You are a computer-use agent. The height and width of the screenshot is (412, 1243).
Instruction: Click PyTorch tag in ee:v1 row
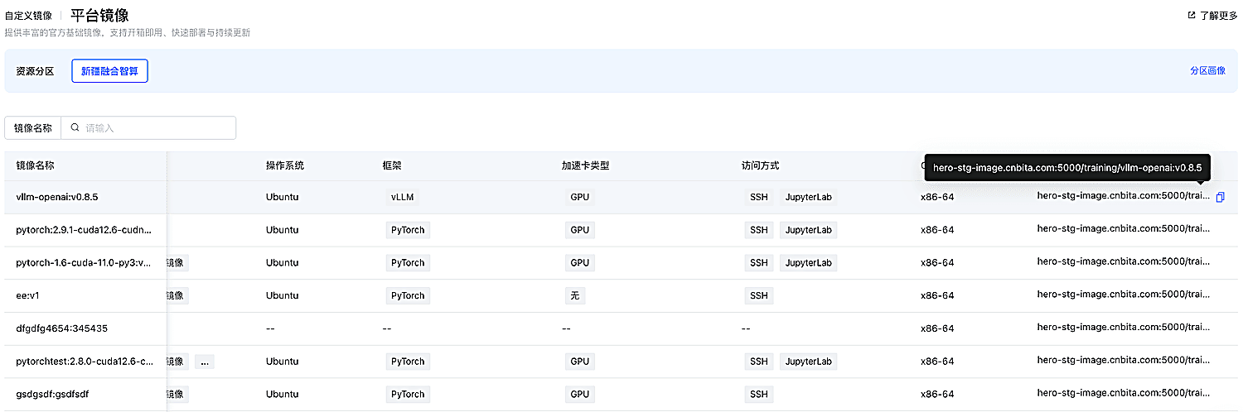pyautogui.click(x=408, y=295)
